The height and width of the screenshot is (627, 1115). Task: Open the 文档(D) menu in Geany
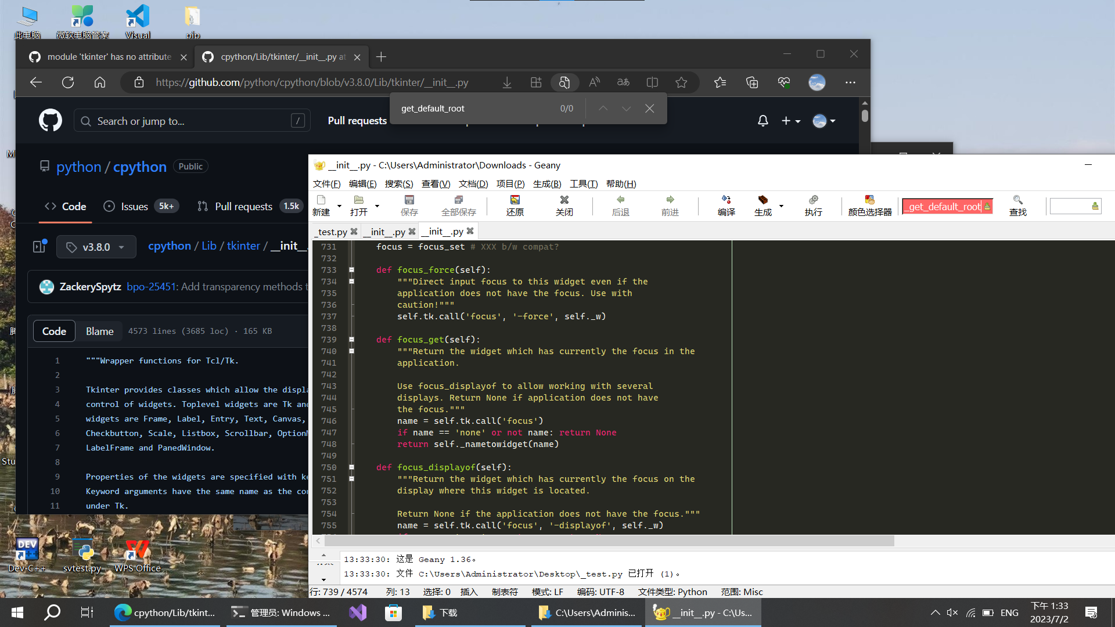473,183
